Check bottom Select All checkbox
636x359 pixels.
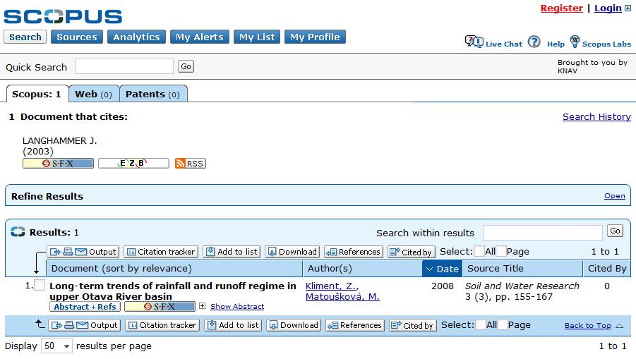pyautogui.click(x=480, y=324)
